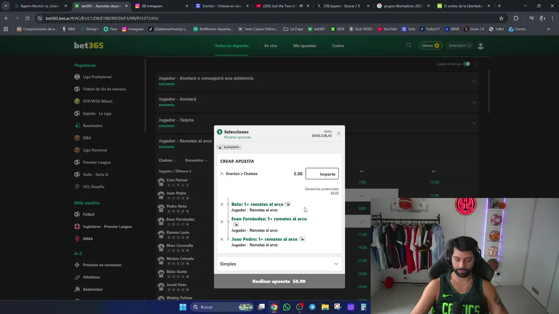Switch to Bayern Munich vs. Union browser tab
Viewport: 559px width, 314px height.
[40, 6]
